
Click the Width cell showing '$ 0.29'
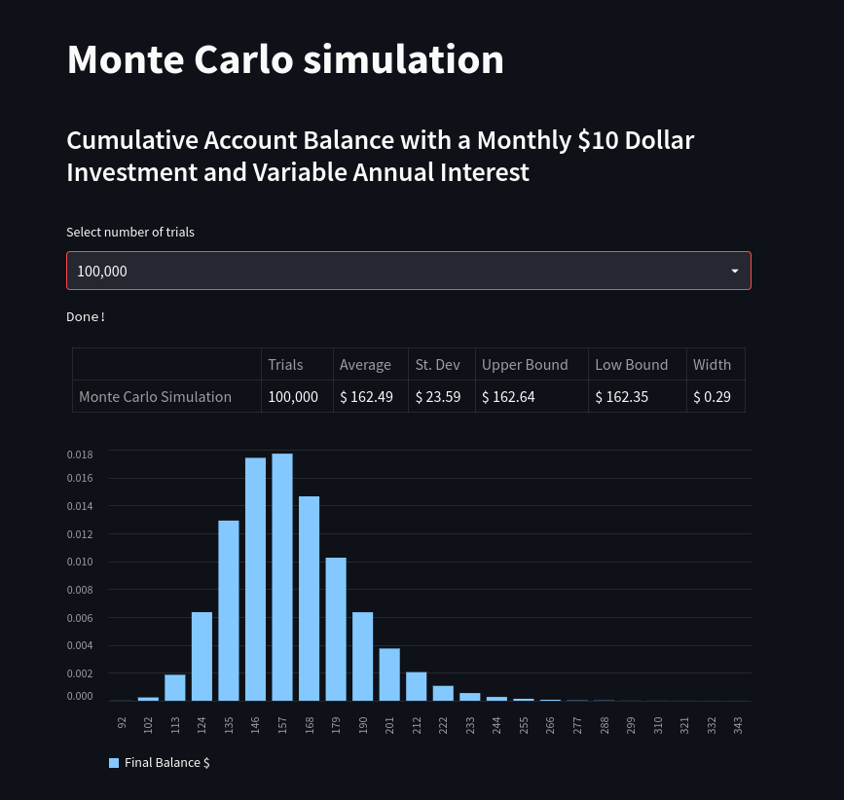click(x=712, y=396)
